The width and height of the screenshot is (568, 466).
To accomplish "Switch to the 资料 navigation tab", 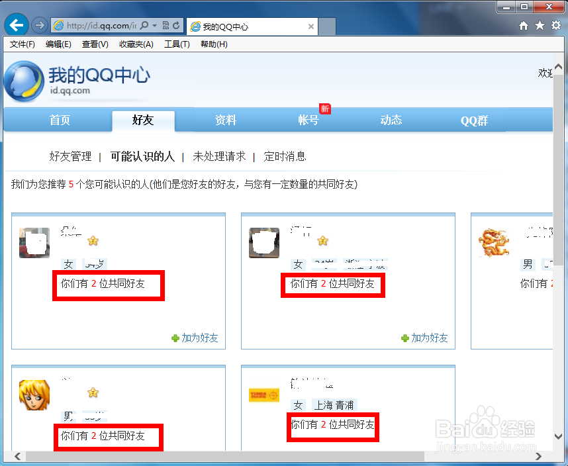I will [226, 120].
